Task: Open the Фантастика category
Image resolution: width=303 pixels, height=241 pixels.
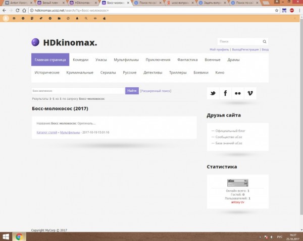Action: point(187,60)
